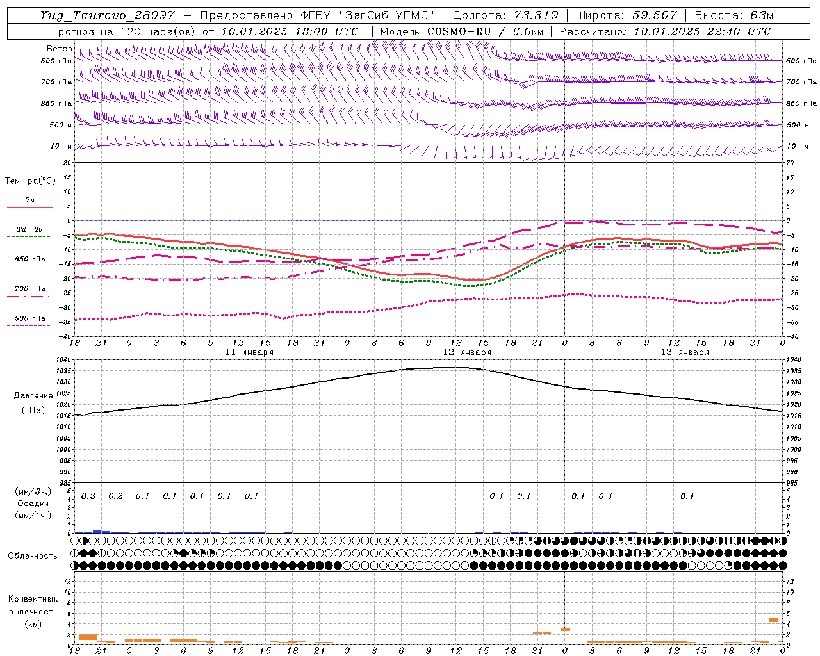Click the 2м temperature legend line sample

[x=29, y=208]
